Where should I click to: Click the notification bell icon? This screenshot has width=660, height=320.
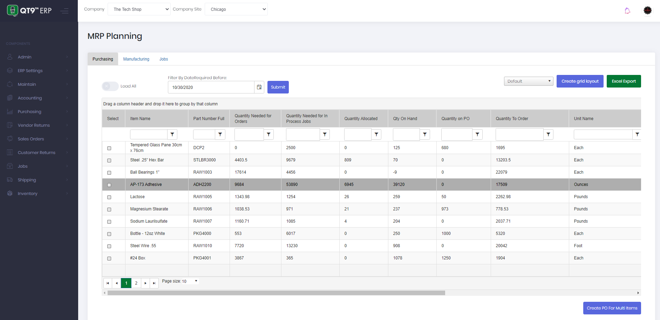627,11
